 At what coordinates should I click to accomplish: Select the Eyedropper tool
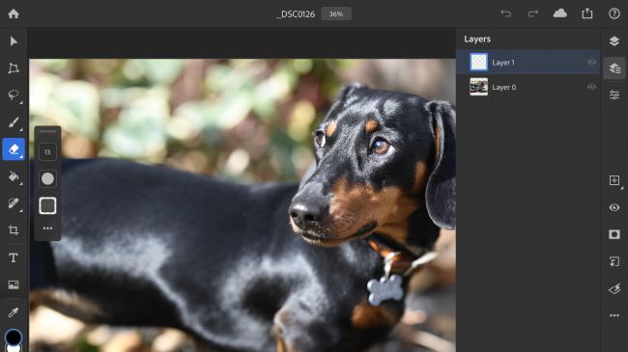[x=14, y=312]
